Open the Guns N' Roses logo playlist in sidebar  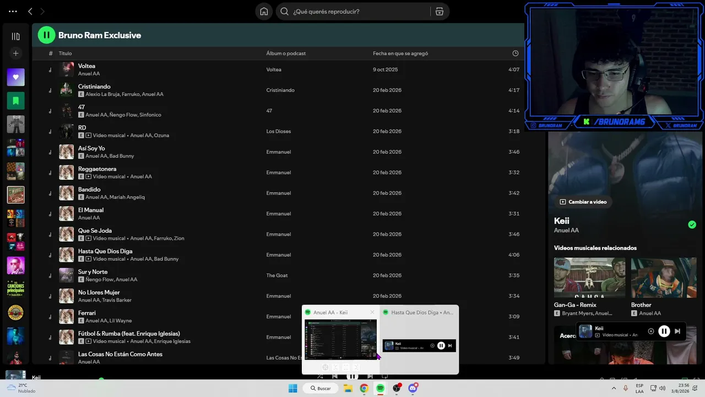[15, 312]
